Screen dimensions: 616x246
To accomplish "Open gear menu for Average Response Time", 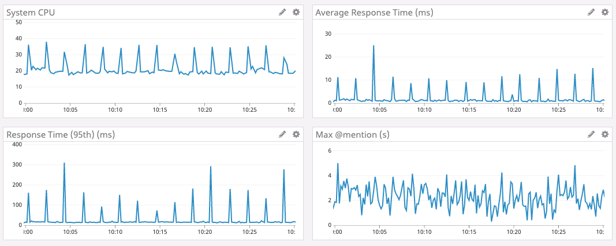I will [605, 12].
